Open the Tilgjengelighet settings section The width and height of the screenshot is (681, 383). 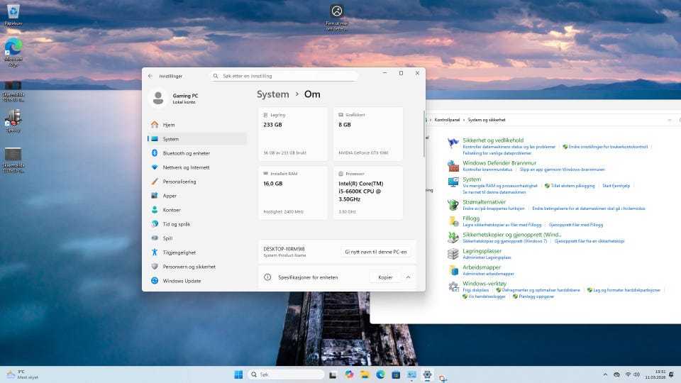(179, 252)
